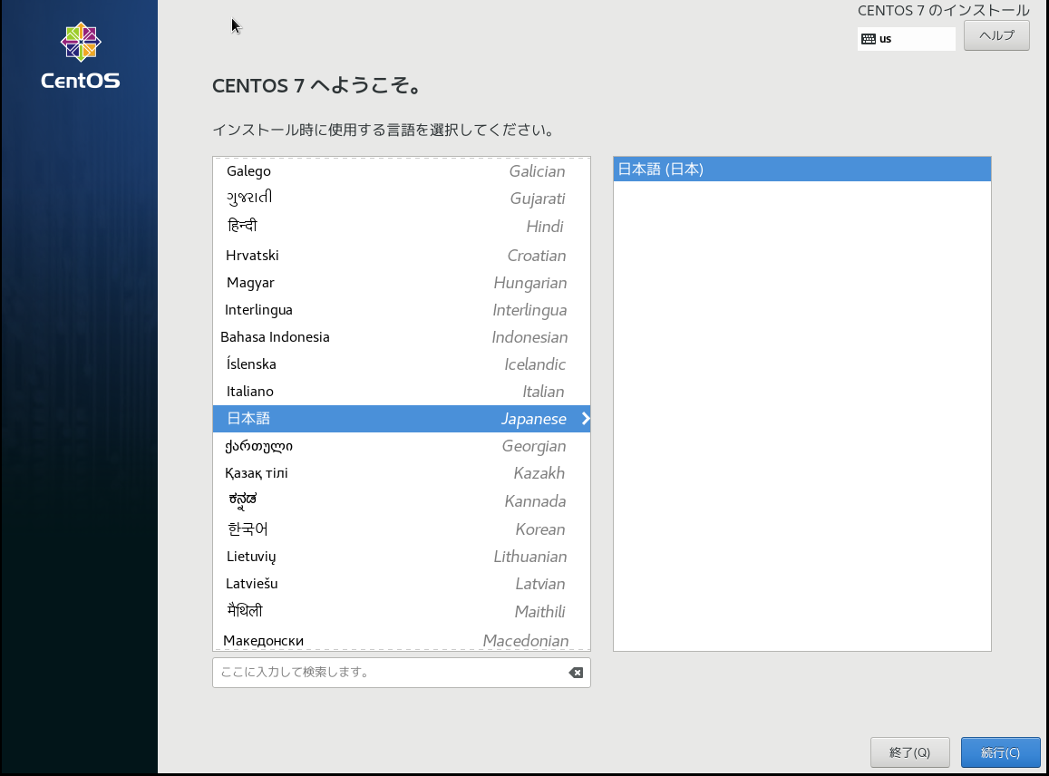Viewport: 1049px width, 776px height.
Task: Select the Maithili language row
Action: point(402,611)
